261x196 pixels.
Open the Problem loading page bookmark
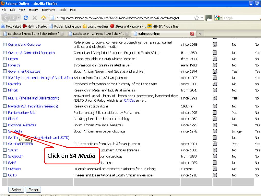pos(65,26)
